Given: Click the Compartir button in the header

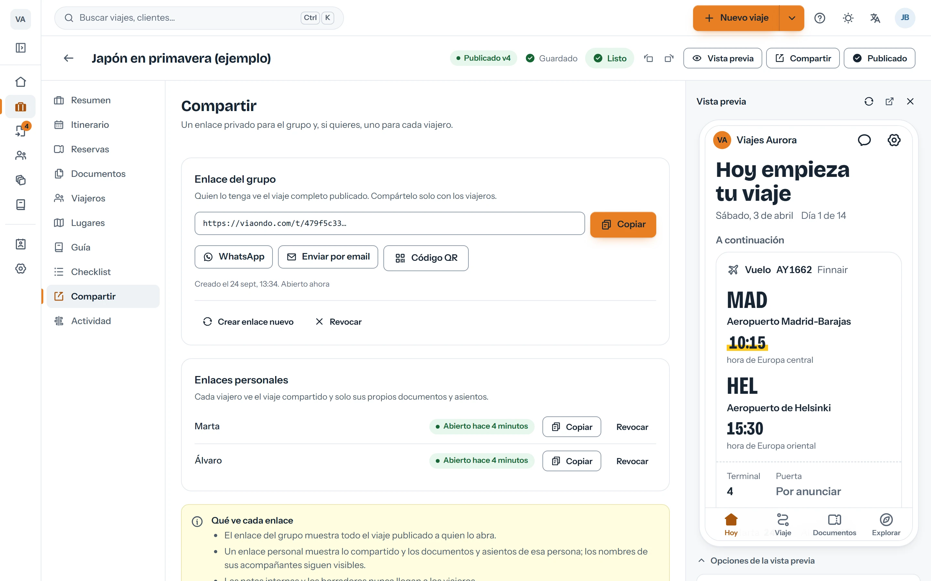Looking at the screenshot, I should point(803,58).
